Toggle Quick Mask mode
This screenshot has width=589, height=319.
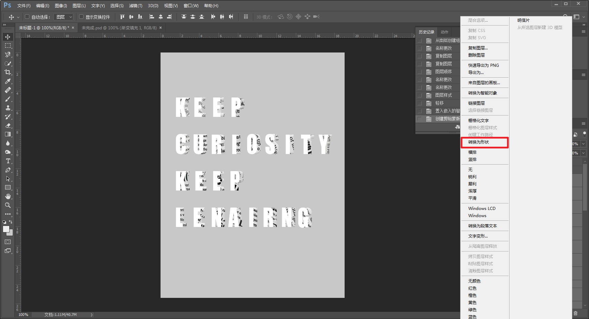[x=8, y=242]
